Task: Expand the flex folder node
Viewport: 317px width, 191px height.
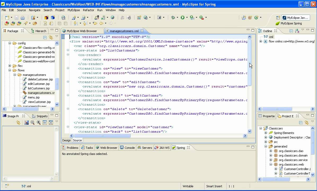Action: pyautogui.click(x=10, y=66)
